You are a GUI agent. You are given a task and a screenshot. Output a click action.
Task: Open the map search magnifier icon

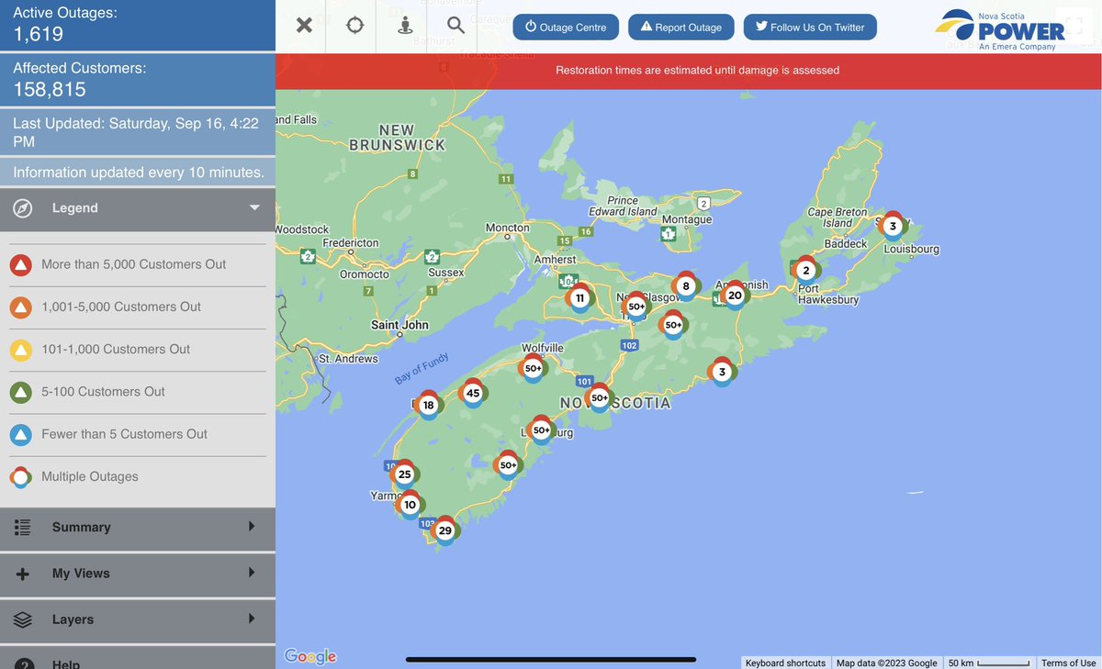(x=456, y=26)
